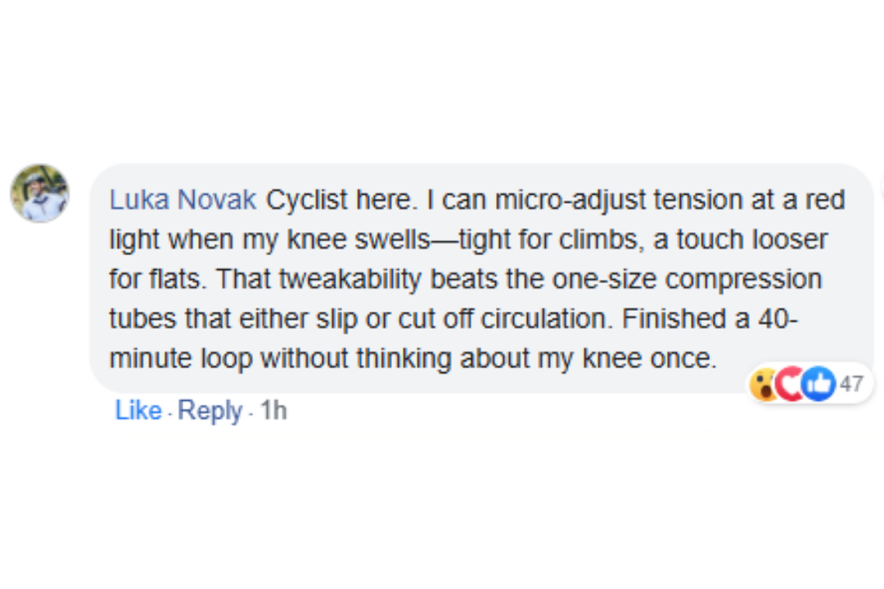This screenshot has width=884, height=589.
Task: Click the Wow reaction emoji
Action: (764, 384)
